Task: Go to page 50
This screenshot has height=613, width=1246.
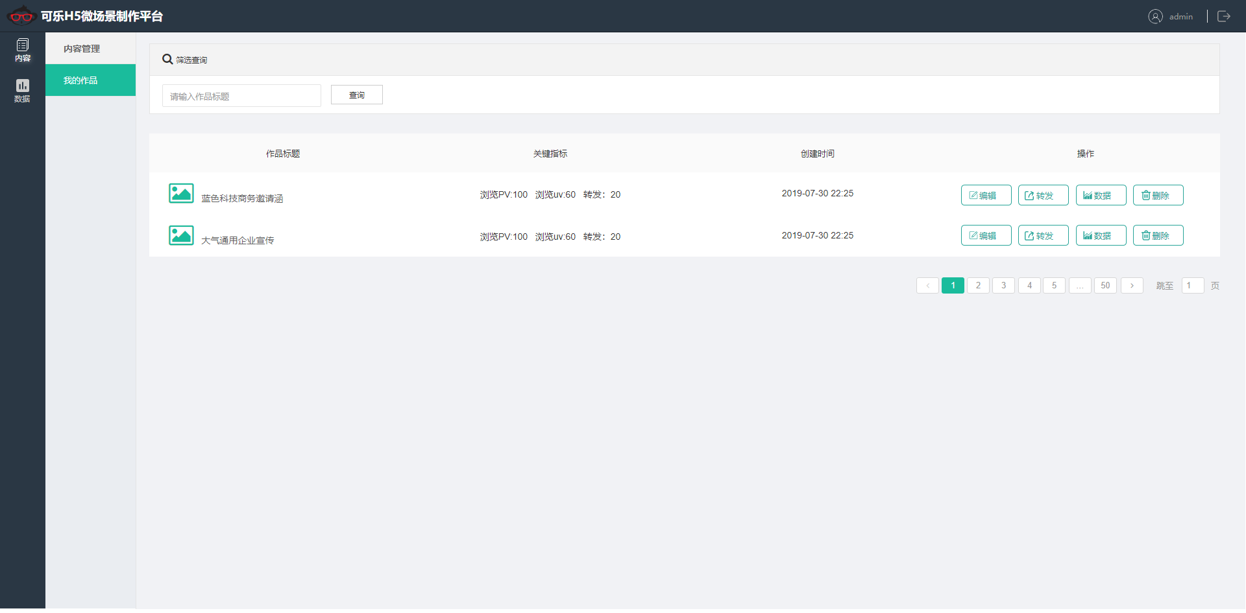Action: [1105, 285]
